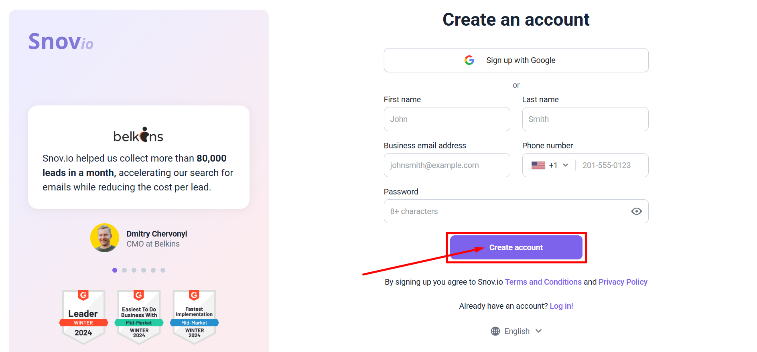Click the G2 Leader Winter 2024 badge
The height and width of the screenshot is (352, 757).
click(x=83, y=317)
